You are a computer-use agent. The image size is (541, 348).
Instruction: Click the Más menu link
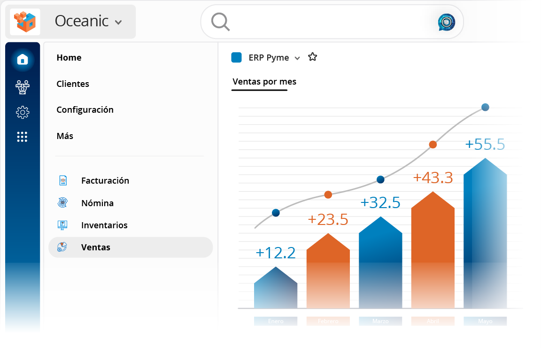pos(65,136)
